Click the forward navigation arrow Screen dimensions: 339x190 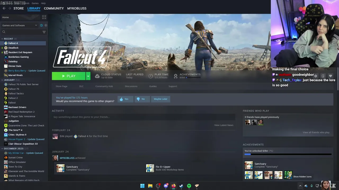coord(10,8)
